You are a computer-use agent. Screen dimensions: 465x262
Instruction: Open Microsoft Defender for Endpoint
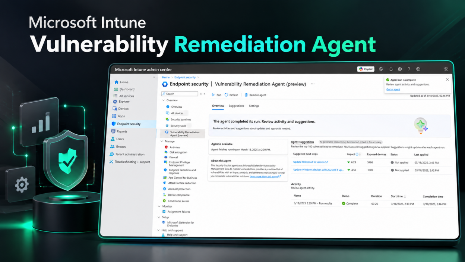pos(178,224)
